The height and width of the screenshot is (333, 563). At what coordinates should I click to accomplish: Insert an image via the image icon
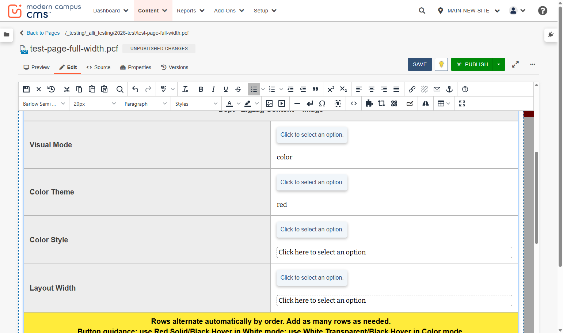tap(269, 103)
